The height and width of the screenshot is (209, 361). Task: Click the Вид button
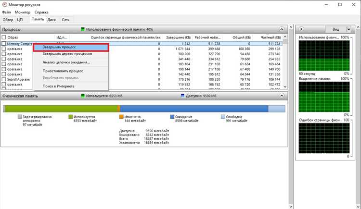[335, 29]
